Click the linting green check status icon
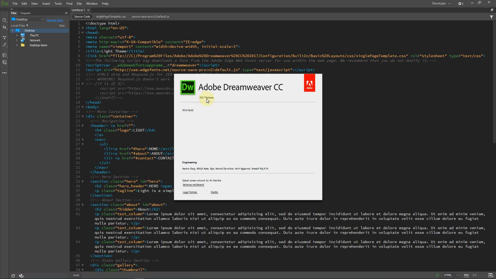This screenshot has height=279, width=496. [x=437, y=275]
